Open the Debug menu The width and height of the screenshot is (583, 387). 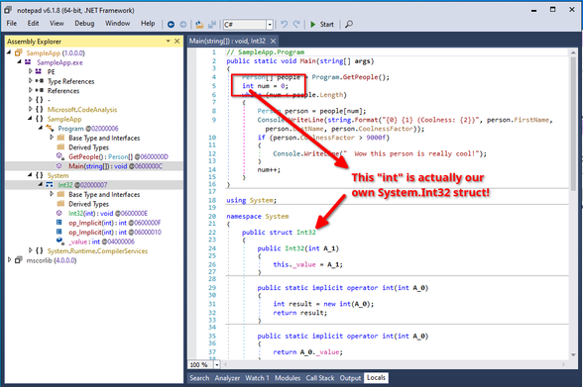coord(84,24)
